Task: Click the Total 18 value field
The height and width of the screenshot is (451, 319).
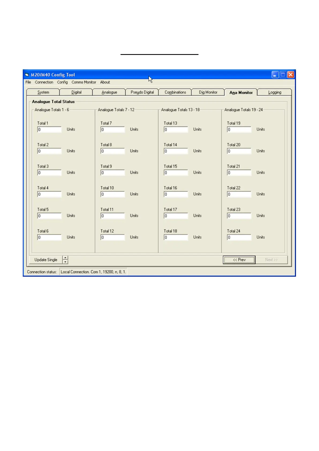Action: 176,237
